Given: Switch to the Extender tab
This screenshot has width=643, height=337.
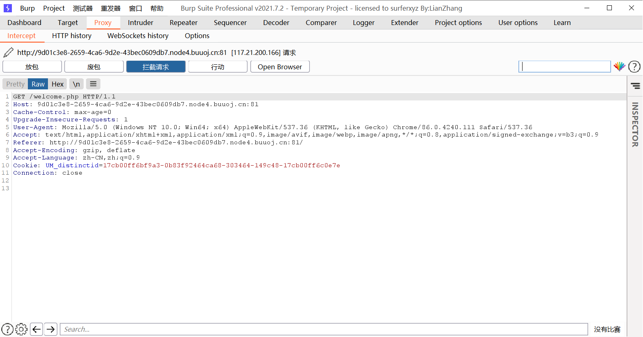Looking at the screenshot, I should (x=405, y=23).
